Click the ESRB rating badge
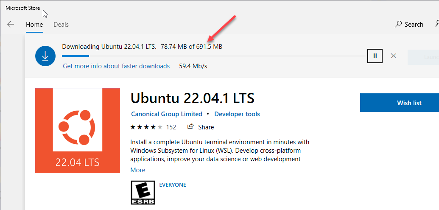 pyautogui.click(x=143, y=193)
